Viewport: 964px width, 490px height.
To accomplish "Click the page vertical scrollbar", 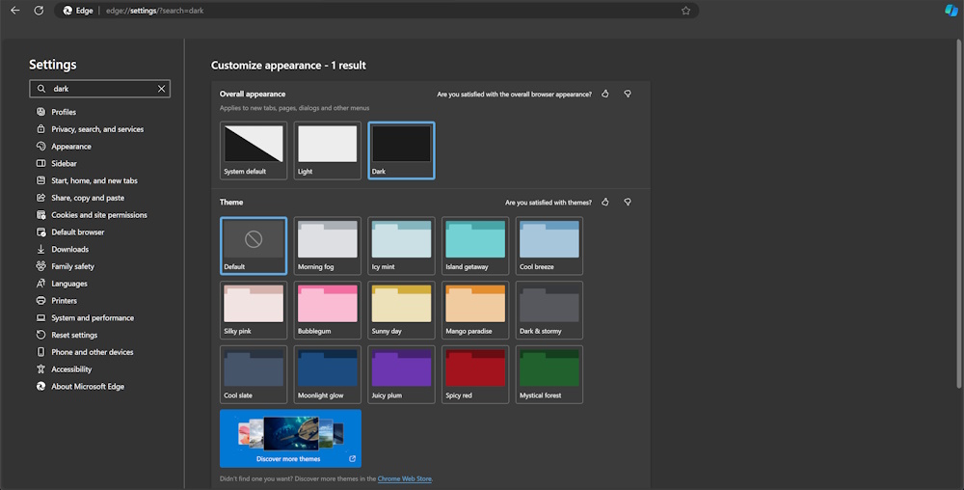I will (959, 214).
